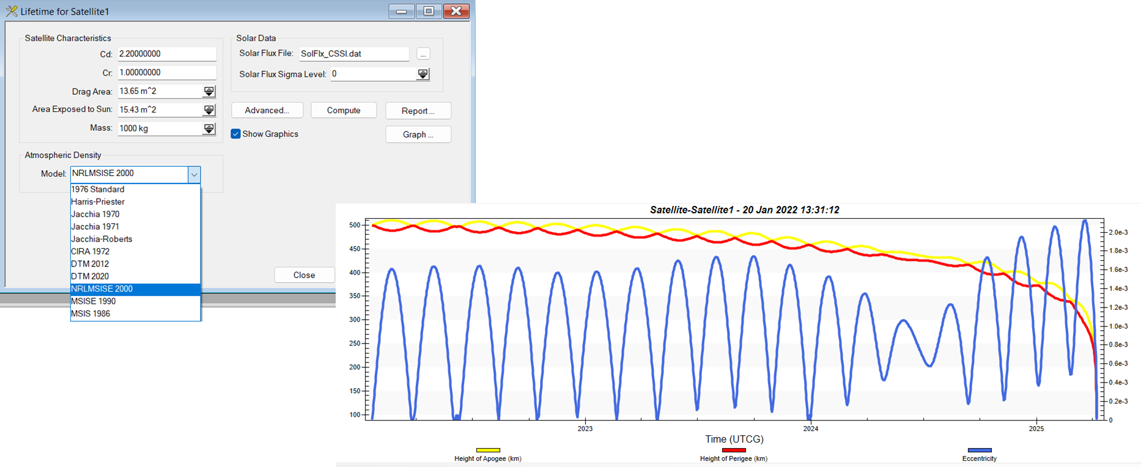Collapse the Atmospheric Density Model dropdown arrow
The width and height of the screenshot is (1141, 467).
tap(194, 175)
